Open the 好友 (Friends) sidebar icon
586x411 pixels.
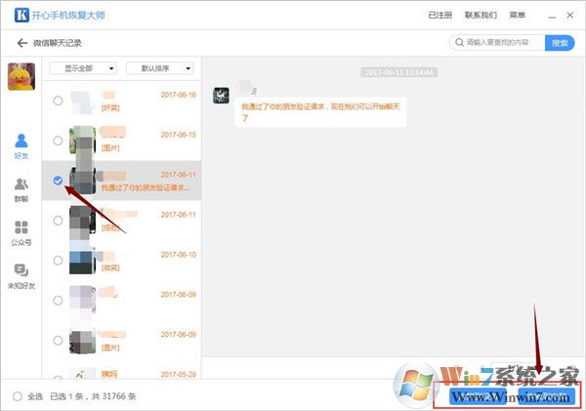[x=21, y=145]
